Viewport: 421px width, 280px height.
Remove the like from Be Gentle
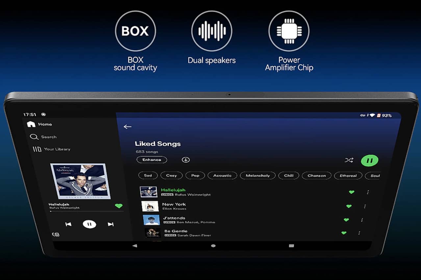344,233
